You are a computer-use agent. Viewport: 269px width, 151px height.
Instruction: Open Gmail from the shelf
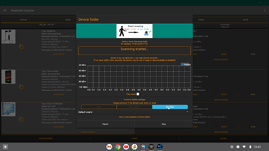109,147
